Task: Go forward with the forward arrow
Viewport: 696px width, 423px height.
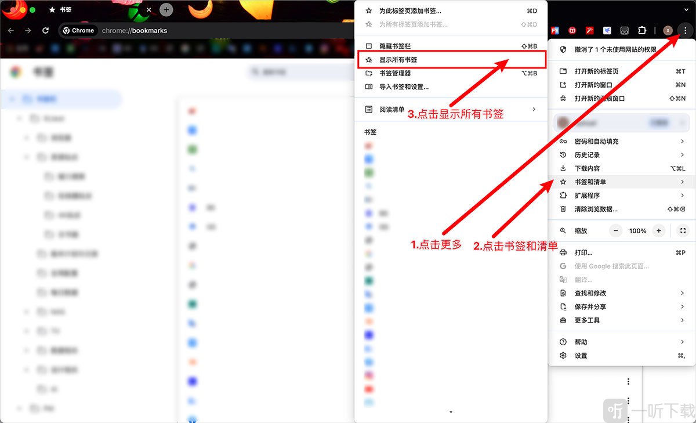Action: point(28,30)
